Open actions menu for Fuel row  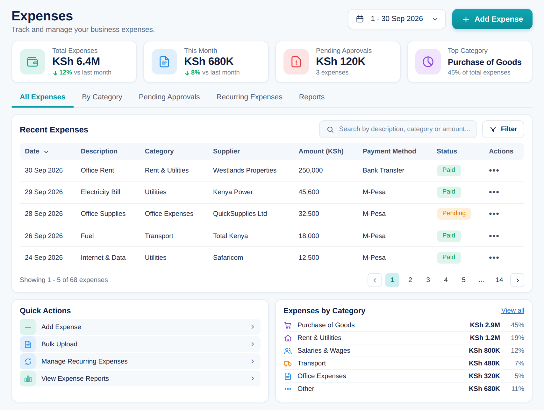point(494,236)
